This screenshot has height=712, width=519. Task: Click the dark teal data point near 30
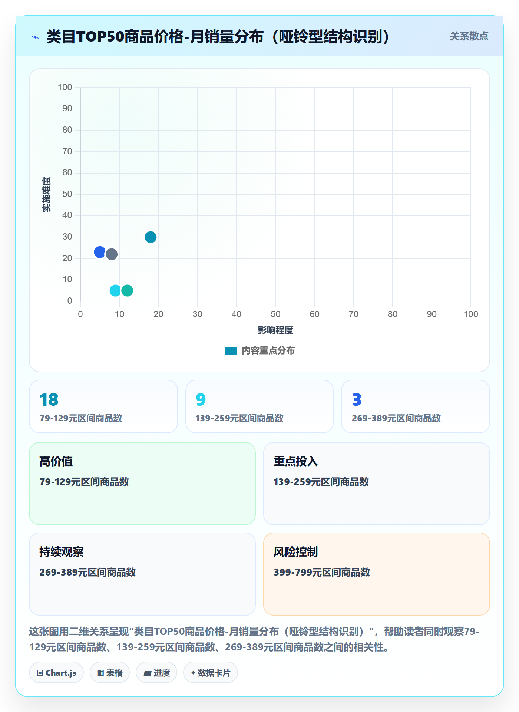(x=151, y=237)
